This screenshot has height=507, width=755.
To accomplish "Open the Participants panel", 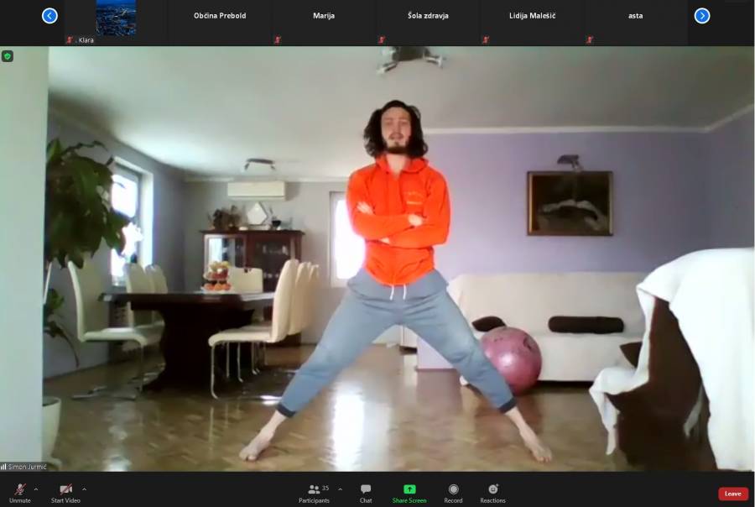I will 315,492.
